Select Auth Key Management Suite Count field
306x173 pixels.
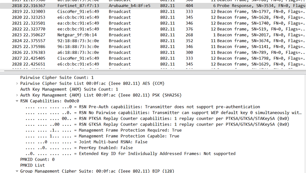69,89
